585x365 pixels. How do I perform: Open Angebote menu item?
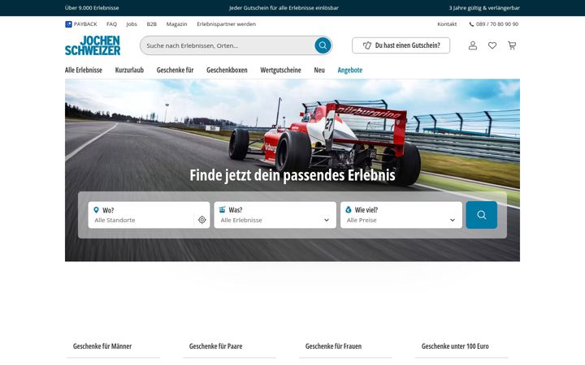tap(350, 70)
